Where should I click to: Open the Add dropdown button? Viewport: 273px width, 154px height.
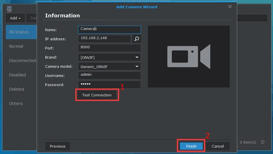pos(15,18)
